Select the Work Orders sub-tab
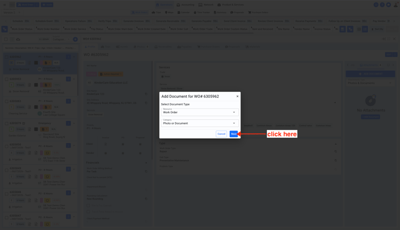The image size is (400, 230). [139, 13]
